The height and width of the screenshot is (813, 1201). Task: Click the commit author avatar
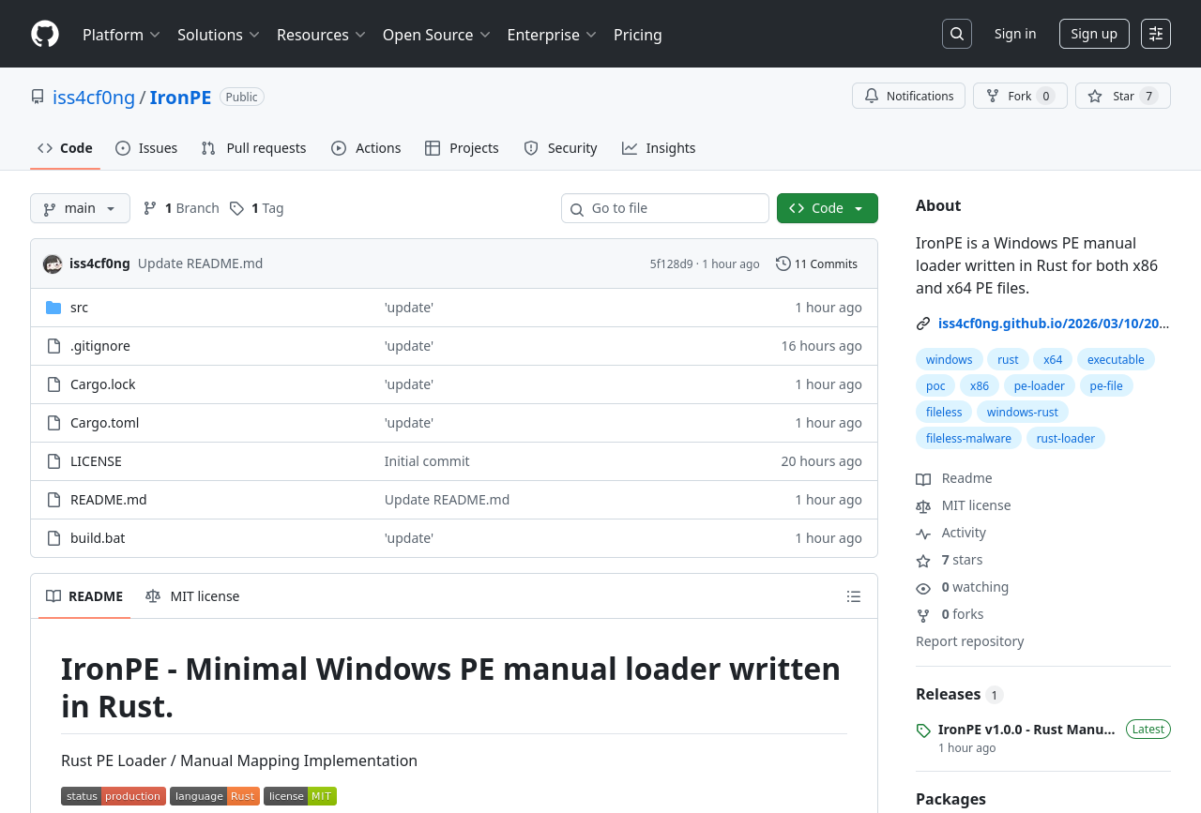[53, 264]
